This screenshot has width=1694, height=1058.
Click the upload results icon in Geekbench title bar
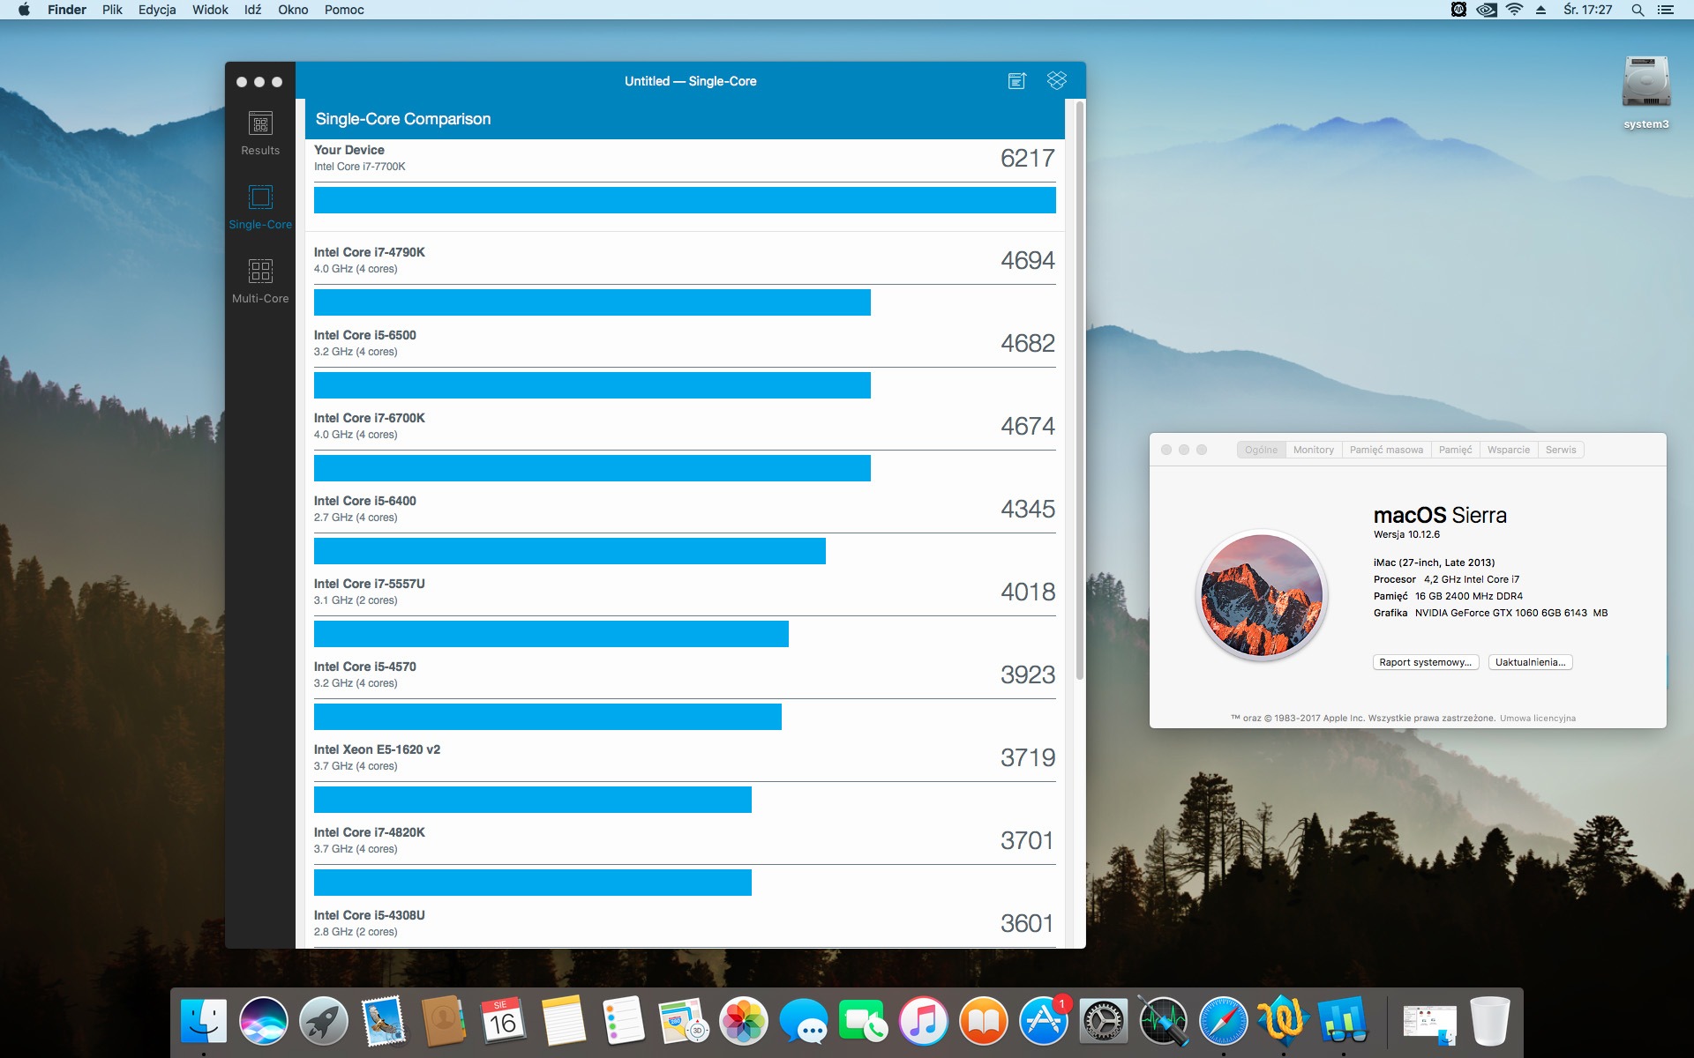[1016, 81]
